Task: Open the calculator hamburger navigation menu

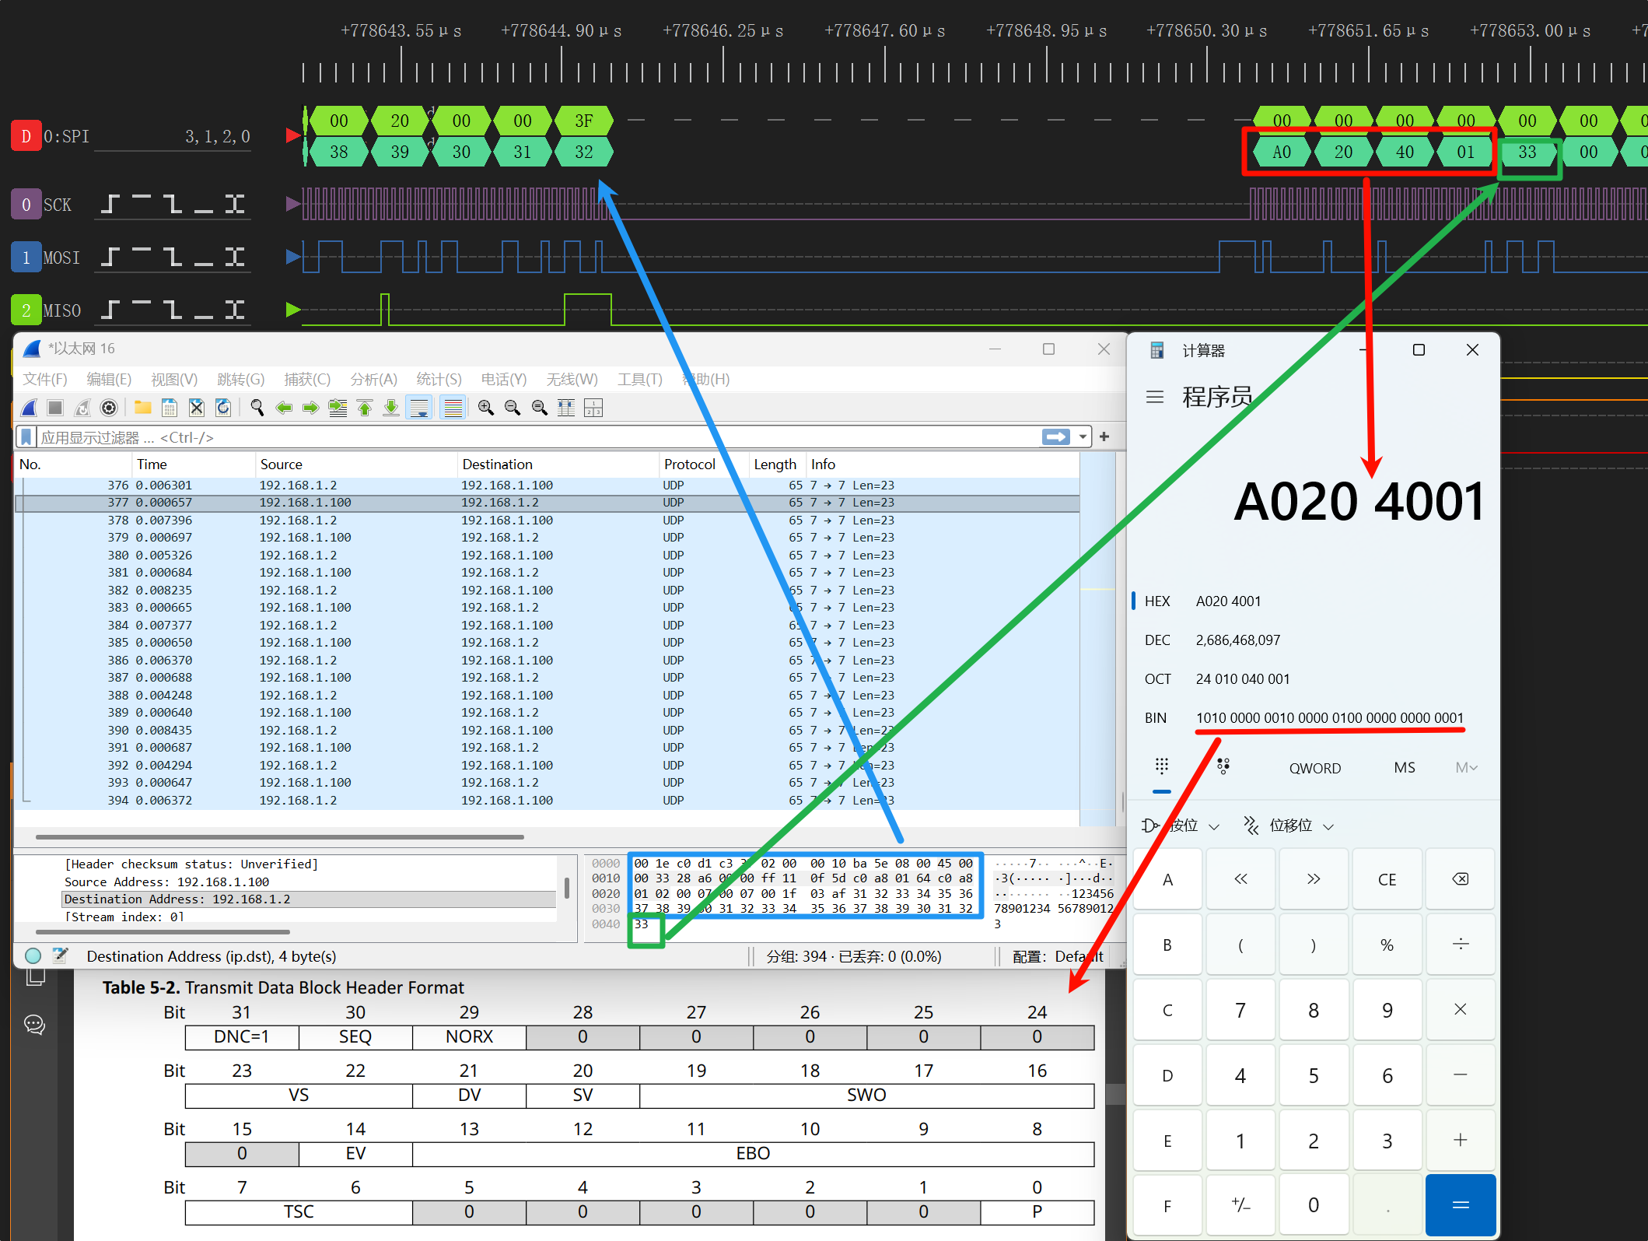Action: pyautogui.click(x=1155, y=398)
